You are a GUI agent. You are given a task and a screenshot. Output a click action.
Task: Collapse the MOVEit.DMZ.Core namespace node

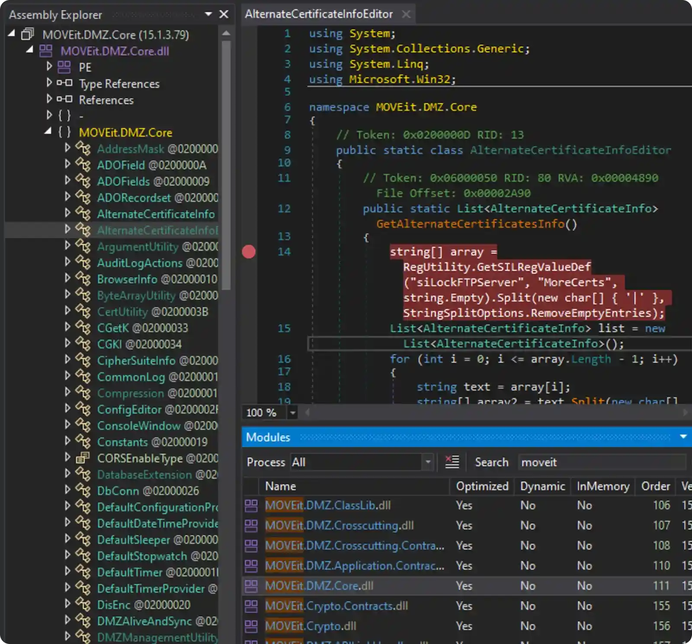pos(48,131)
